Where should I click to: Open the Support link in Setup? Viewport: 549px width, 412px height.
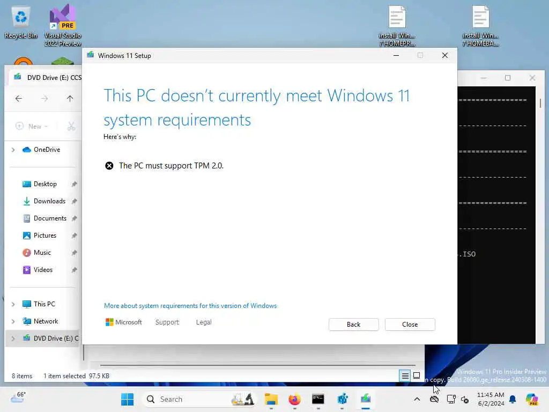tap(167, 322)
